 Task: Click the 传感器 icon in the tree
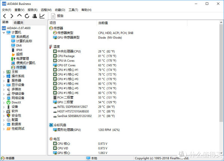click(13, 67)
